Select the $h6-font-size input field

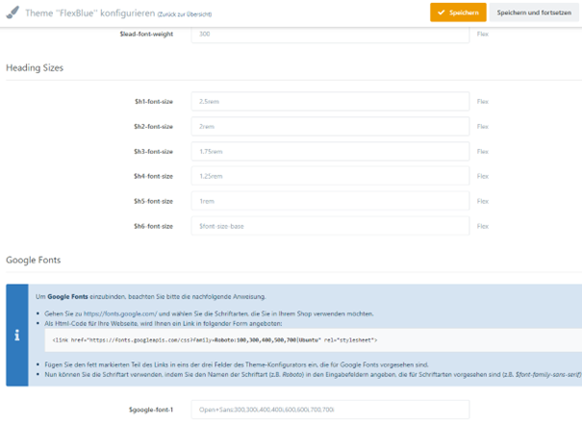click(330, 226)
